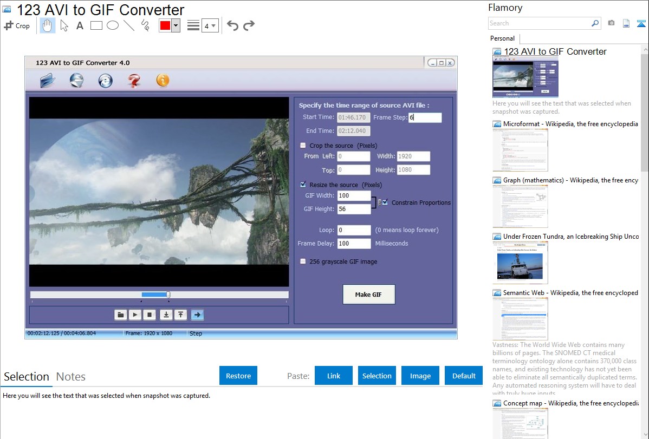Switch to the Notes tab
Image resolution: width=649 pixels, height=439 pixels.
coord(71,377)
